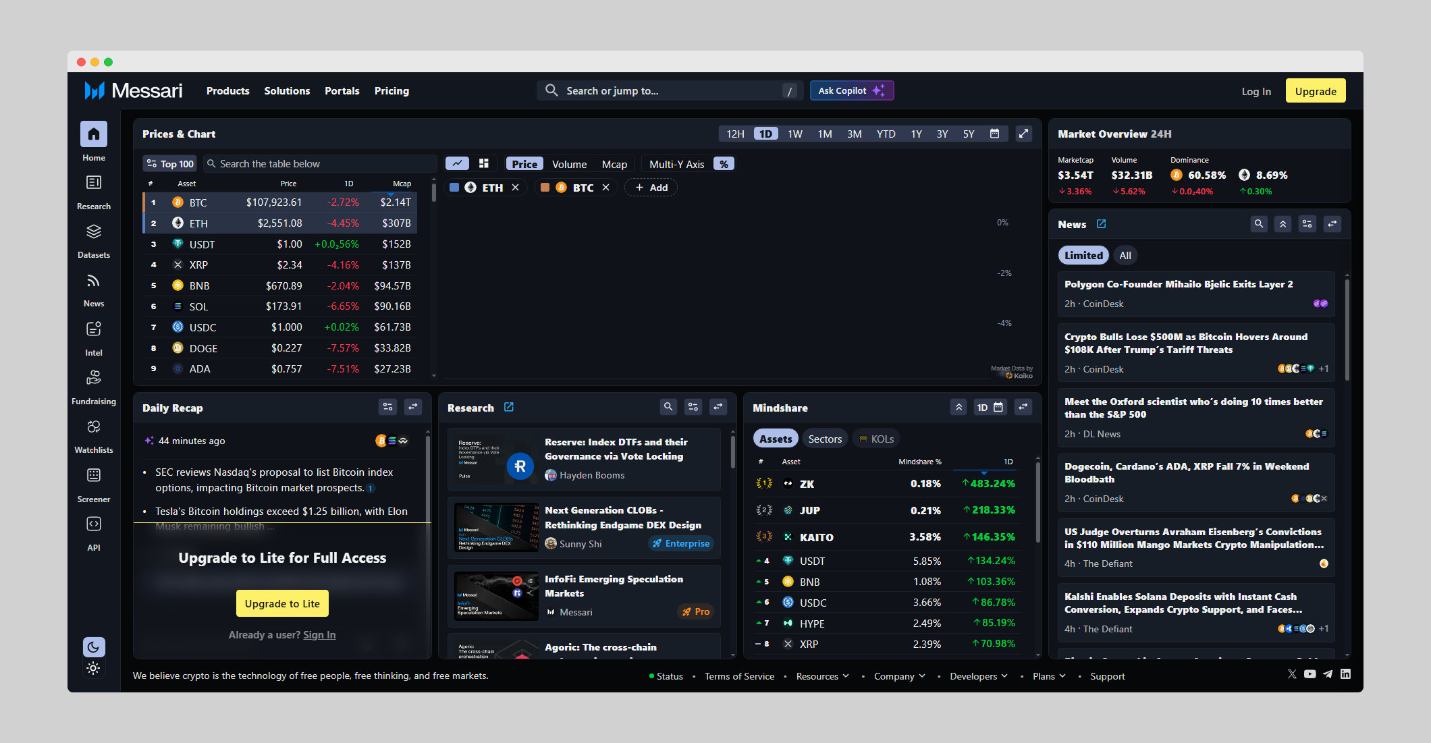Open the Screener sidebar icon
Image resolution: width=1431 pixels, height=743 pixels.
tap(94, 476)
